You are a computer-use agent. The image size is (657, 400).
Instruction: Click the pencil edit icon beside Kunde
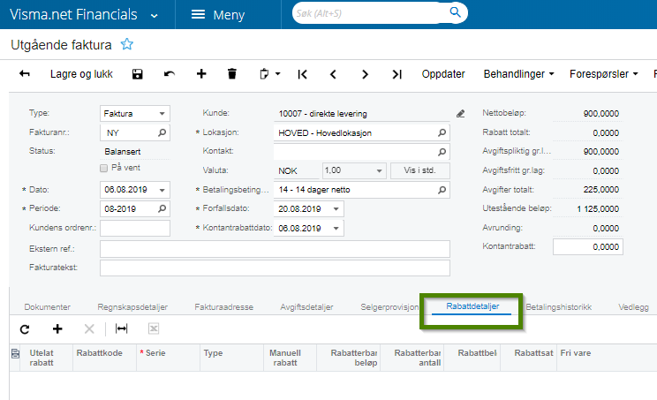pyautogui.click(x=460, y=114)
